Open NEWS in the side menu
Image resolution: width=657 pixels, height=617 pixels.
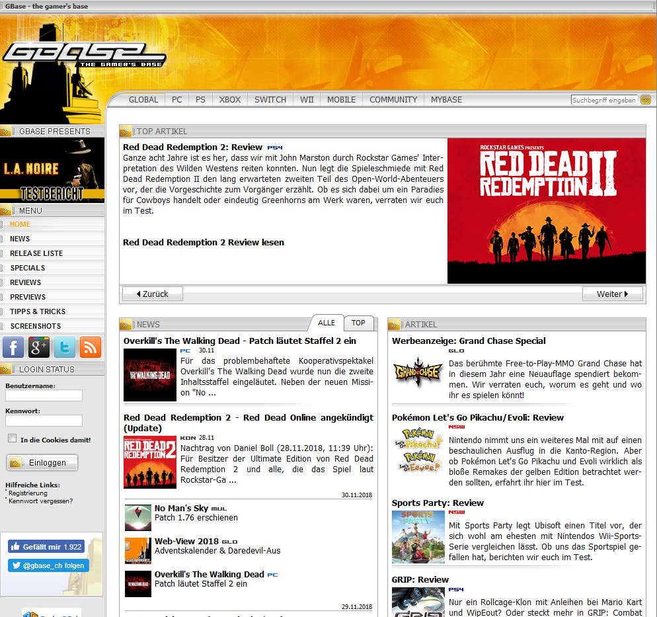coord(52,239)
